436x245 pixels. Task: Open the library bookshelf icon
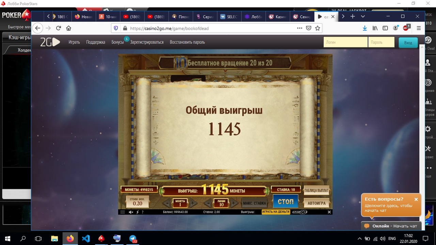375,28
